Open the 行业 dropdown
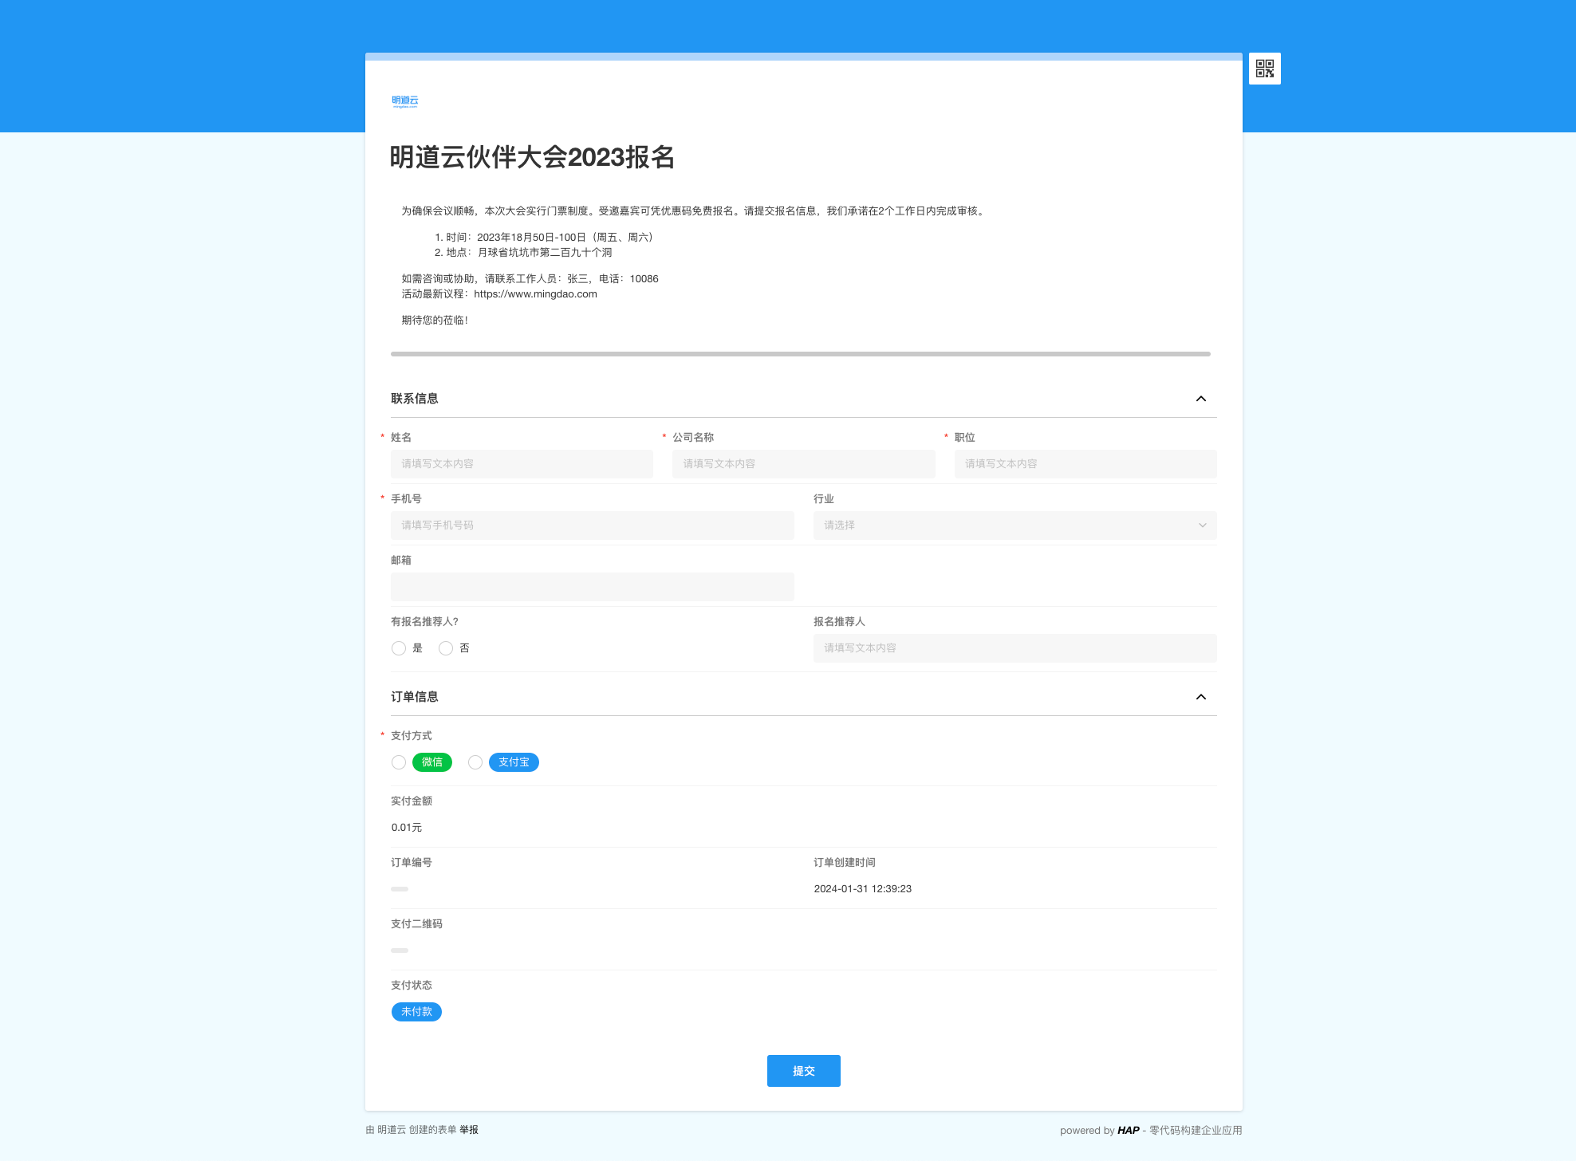Image resolution: width=1576 pixels, height=1161 pixels. point(1015,525)
